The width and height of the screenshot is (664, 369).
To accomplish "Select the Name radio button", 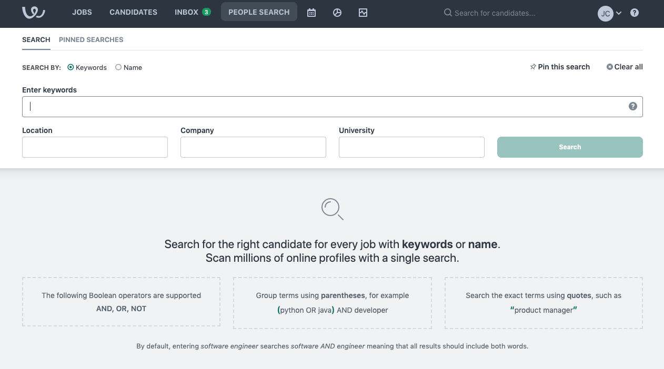I will tap(118, 67).
